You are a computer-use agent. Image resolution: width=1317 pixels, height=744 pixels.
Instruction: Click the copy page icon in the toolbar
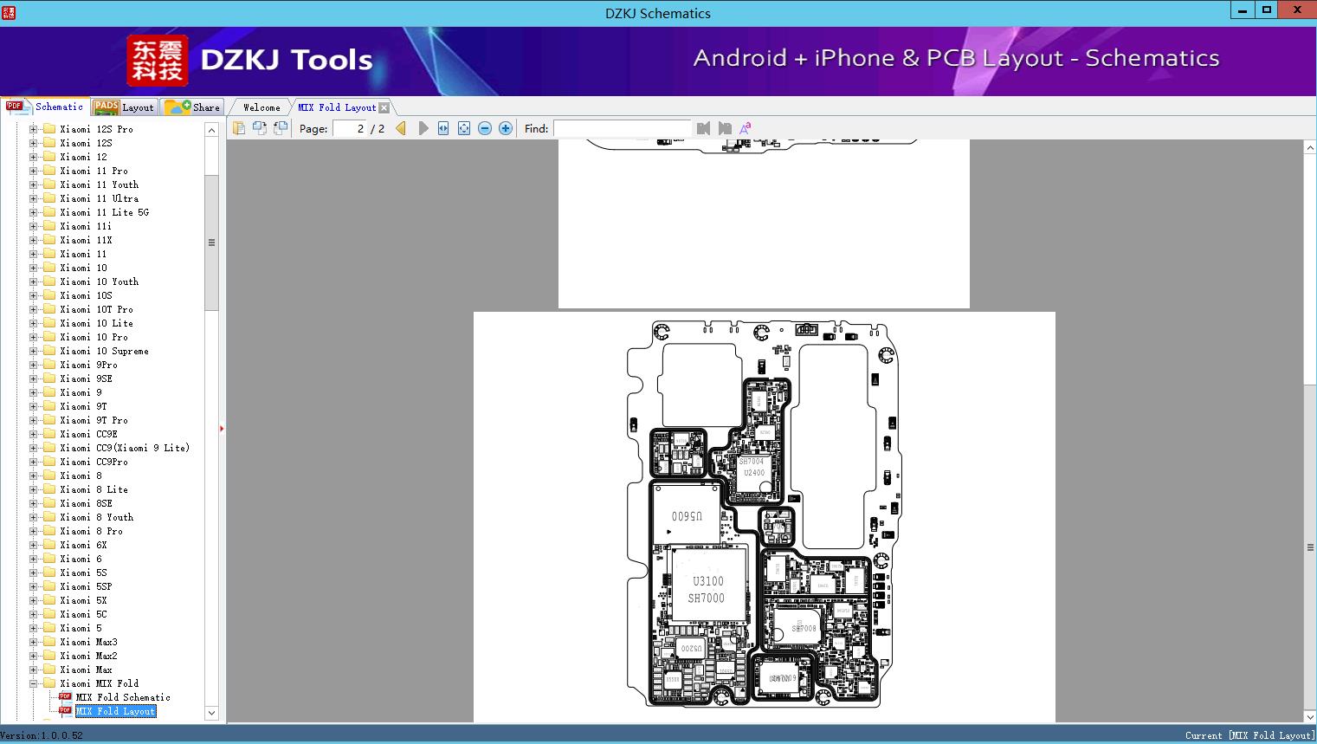[x=239, y=128]
